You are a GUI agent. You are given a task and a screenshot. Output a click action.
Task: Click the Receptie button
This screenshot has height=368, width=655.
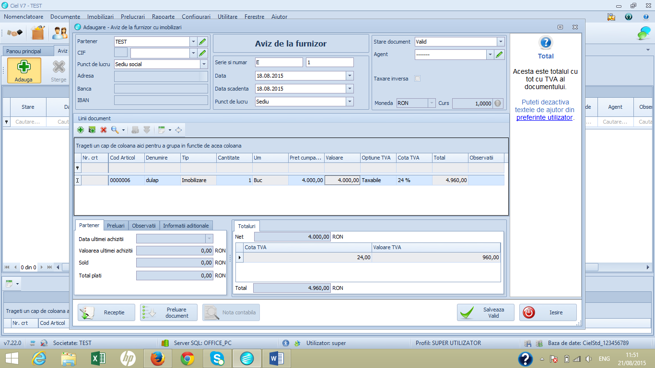click(x=106, y=312)
